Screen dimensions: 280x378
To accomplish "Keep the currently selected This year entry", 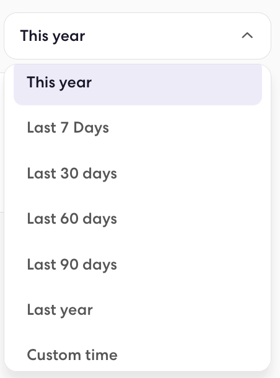I will pos(138,82).
